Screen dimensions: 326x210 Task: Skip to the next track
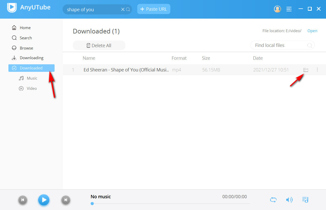point(66,200)
